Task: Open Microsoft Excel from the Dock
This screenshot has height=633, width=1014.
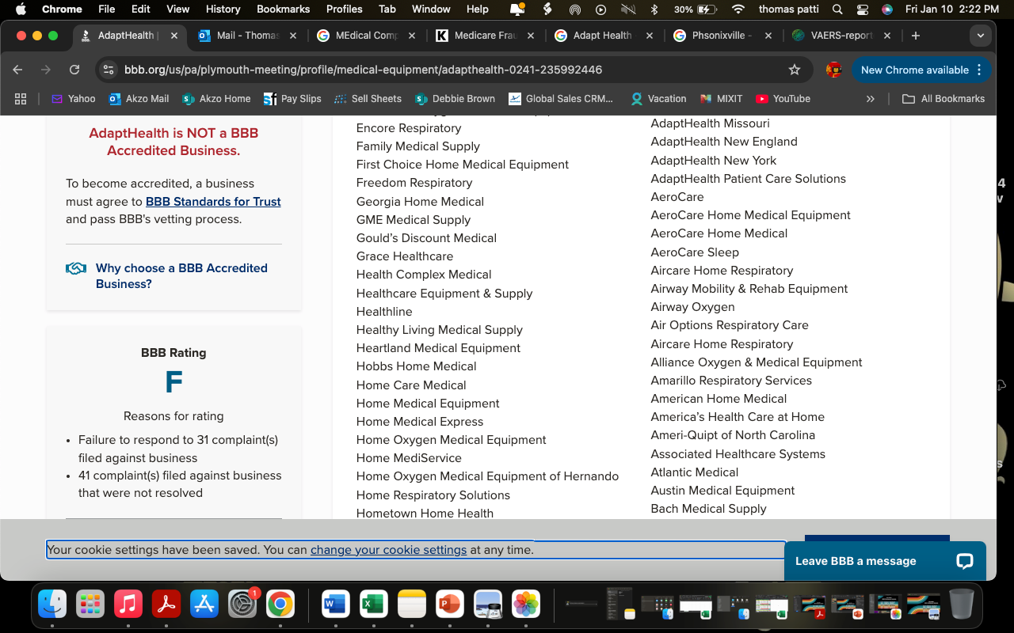Action: 374,605
